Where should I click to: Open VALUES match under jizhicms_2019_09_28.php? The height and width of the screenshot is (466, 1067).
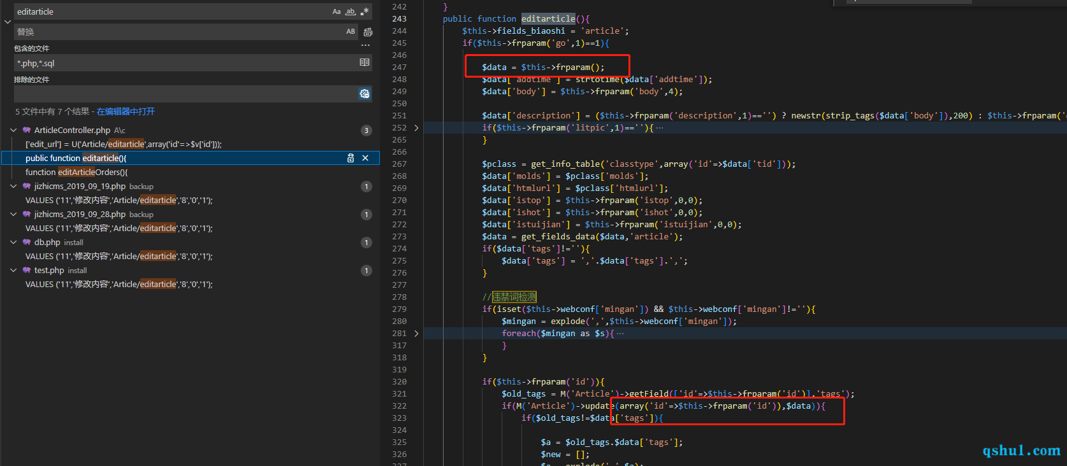point(119,228)
